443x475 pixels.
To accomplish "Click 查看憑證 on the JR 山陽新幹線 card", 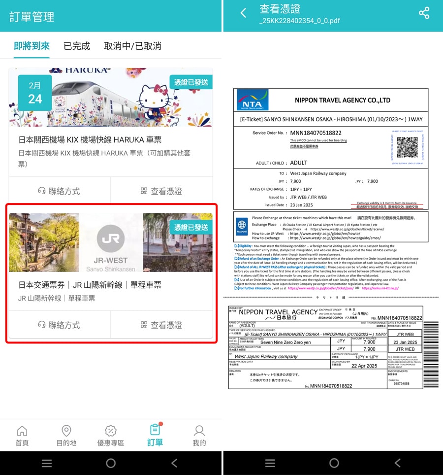I will 161,325.
